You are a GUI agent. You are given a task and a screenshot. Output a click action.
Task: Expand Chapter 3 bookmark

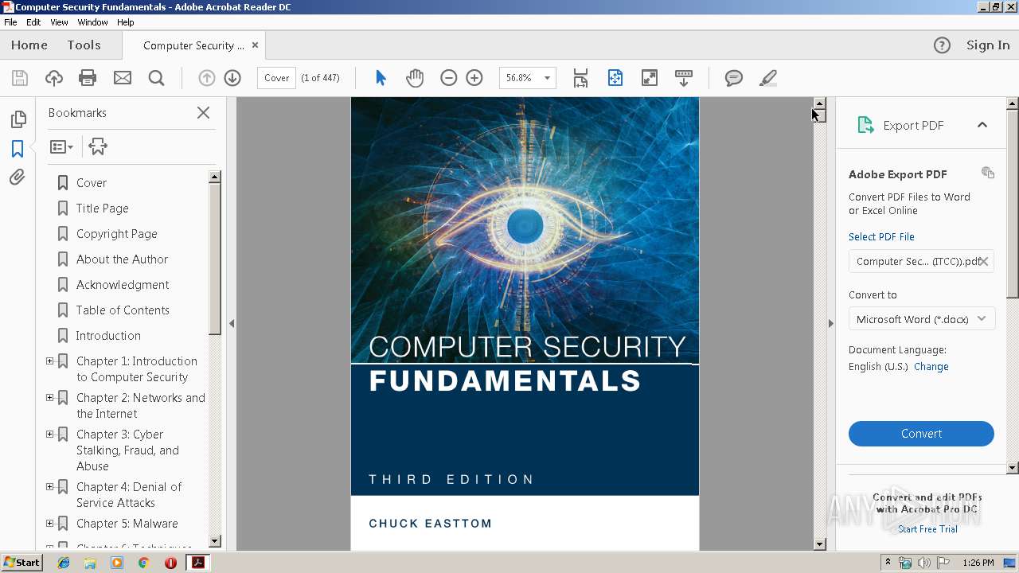tap(49, 435)
